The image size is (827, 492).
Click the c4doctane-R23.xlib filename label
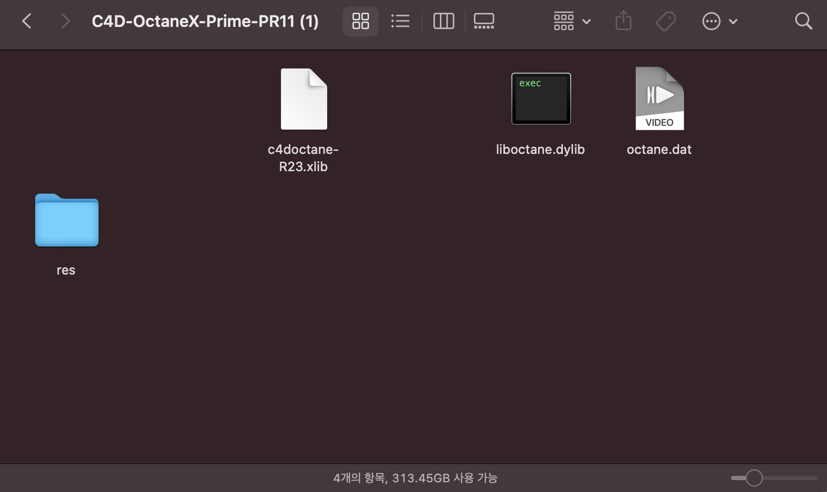tap(303, 158)
